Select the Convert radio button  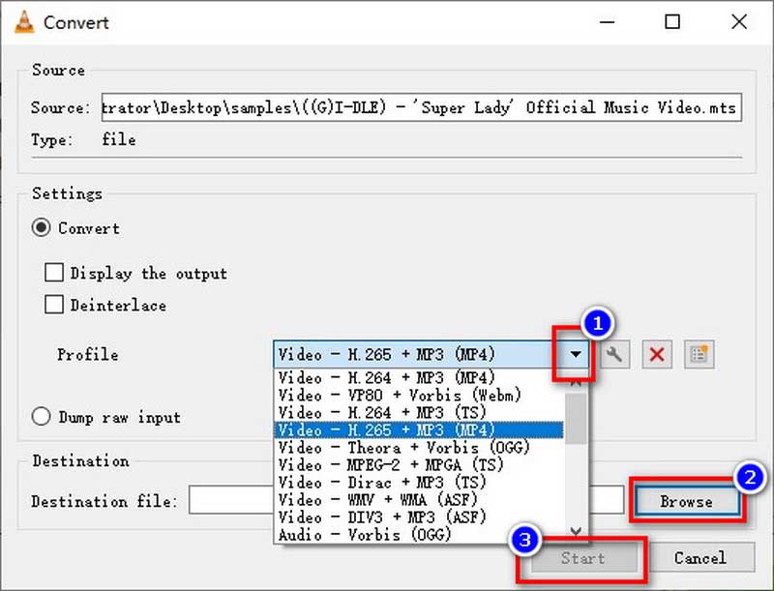(x=42, y=229)
